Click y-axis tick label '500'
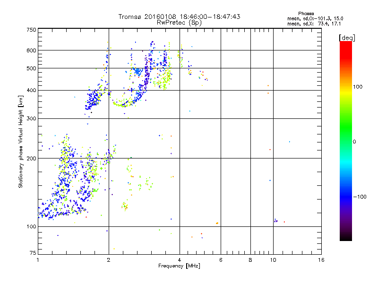Viewport: 378px width, 283px height. 31,68
